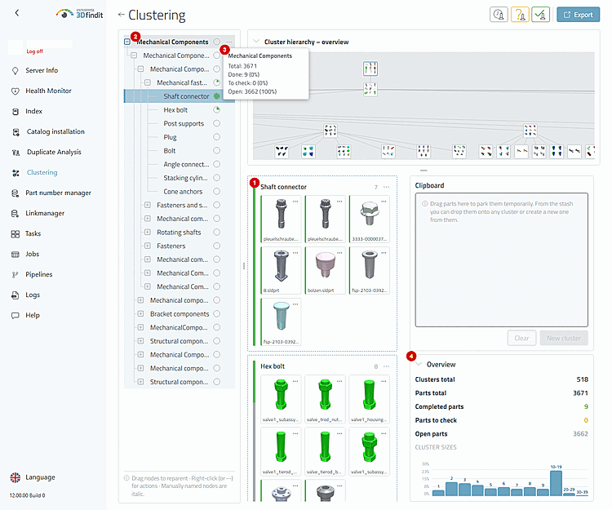Open the valve1_housing part card three-dot menu
This screenshot has height=510, width=612.
click(x=384, y=381)
